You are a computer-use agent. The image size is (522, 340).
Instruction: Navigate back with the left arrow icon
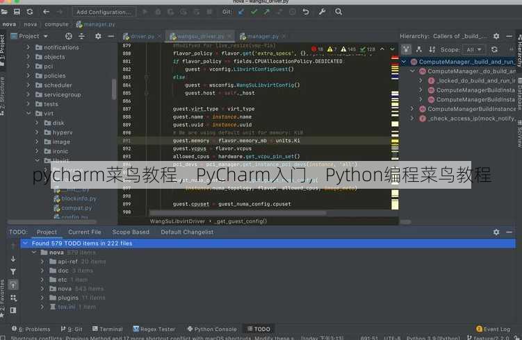[x=46, y=12]
